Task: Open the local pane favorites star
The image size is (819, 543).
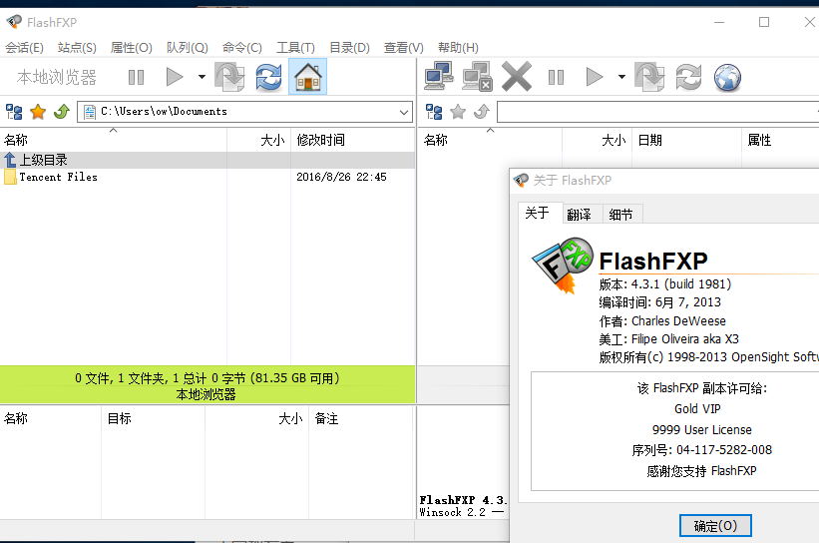Action: click(x=38, y=112)
